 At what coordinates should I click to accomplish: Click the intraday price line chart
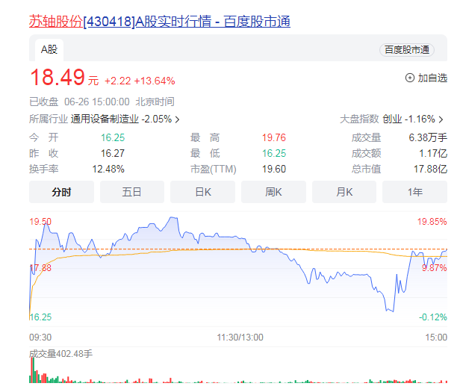click(x=224, y=261)
